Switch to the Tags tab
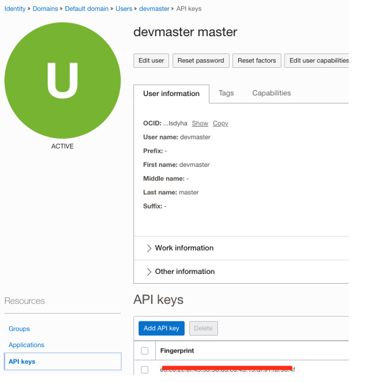The image size is (370, 382). tap(226, 93)
